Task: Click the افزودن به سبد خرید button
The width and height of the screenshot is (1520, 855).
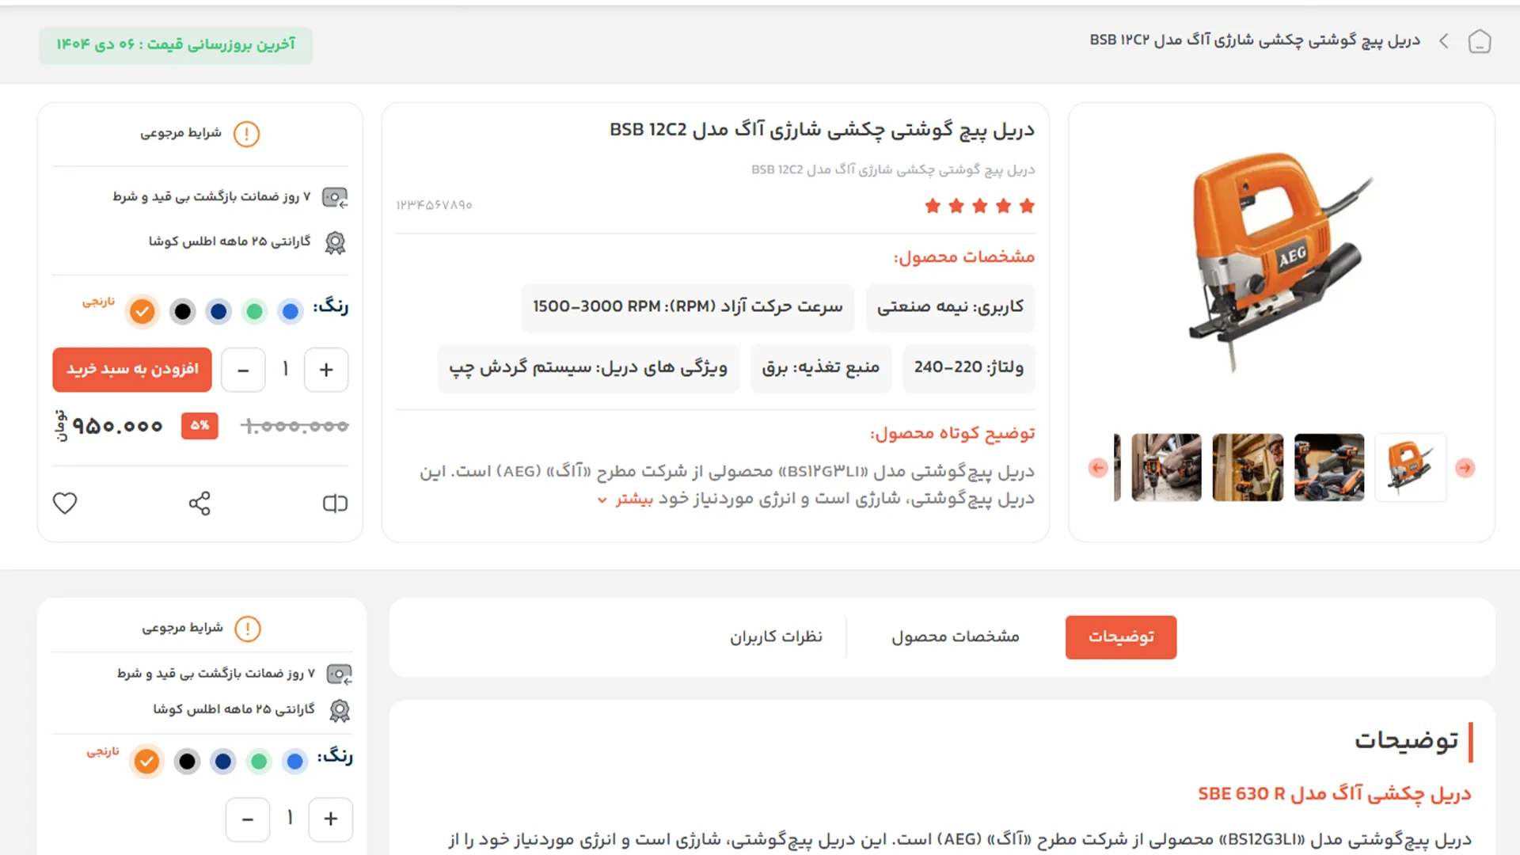Action: [x=132, y=370]
